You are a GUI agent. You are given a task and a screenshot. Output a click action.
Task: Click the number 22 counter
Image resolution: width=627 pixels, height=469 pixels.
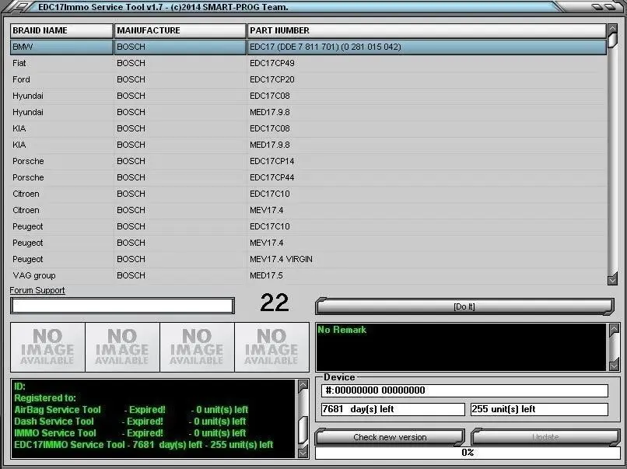coord(275,303)
